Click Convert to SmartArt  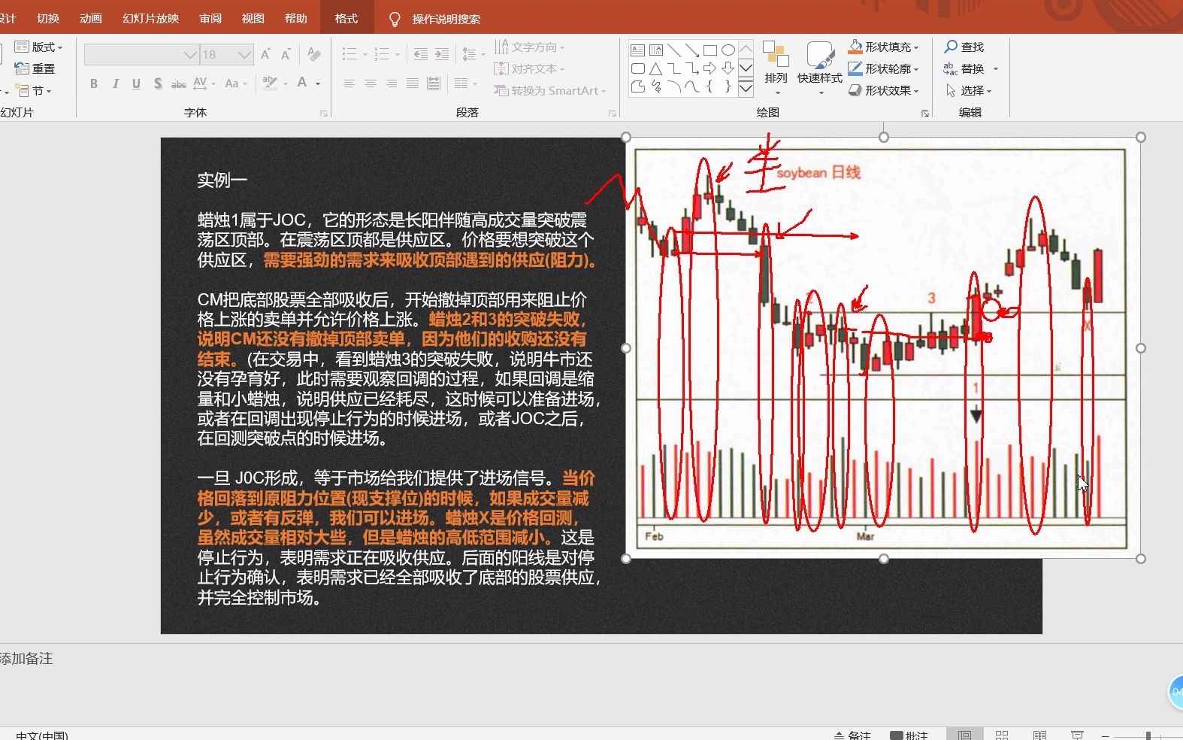point(549,90)
